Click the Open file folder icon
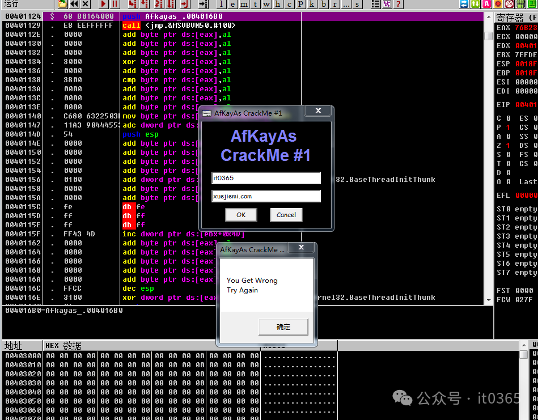Screen dimensions: 538x420 (62, 4)
